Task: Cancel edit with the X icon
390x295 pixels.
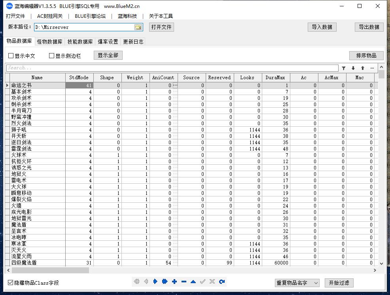Action: click(x=212, y=282)
